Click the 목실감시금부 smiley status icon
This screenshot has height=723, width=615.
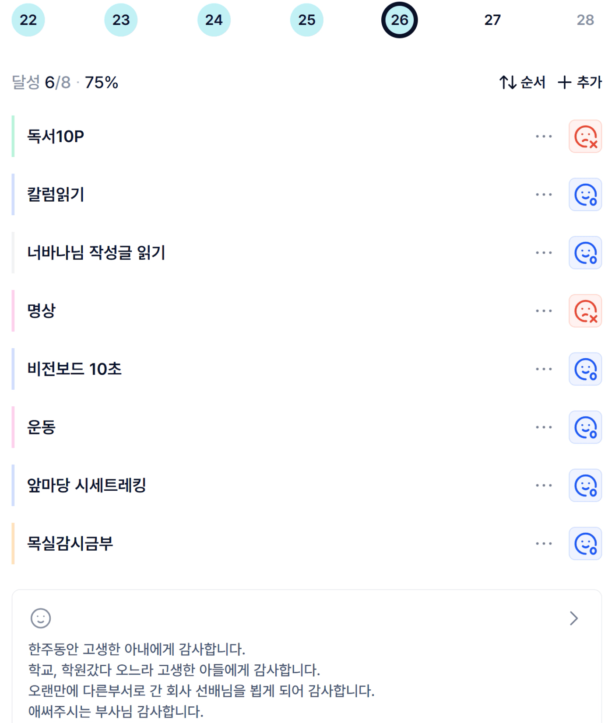click(585, 544)
